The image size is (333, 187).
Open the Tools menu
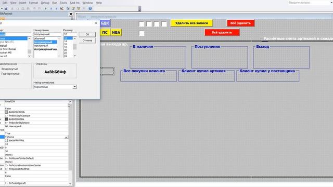[63, 3]
